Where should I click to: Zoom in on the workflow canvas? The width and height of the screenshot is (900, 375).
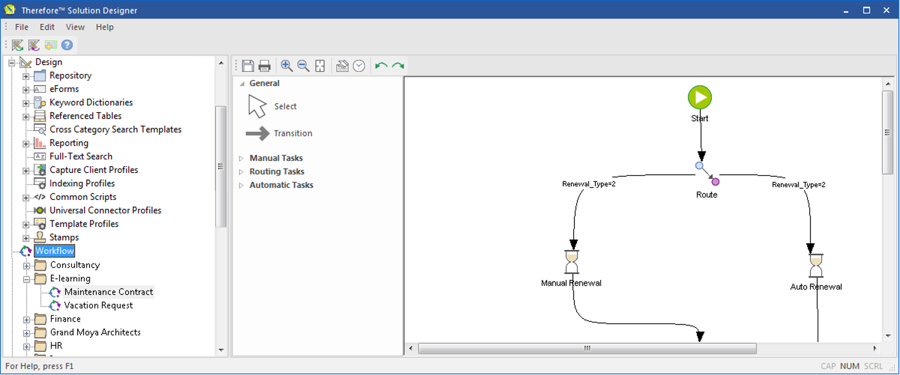coord(286,66)
